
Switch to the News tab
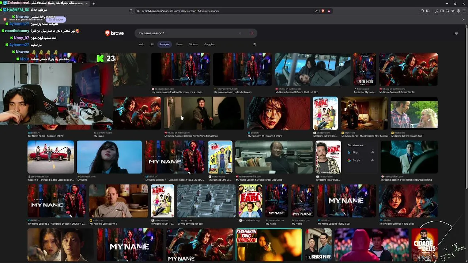[x=179, y=44]
